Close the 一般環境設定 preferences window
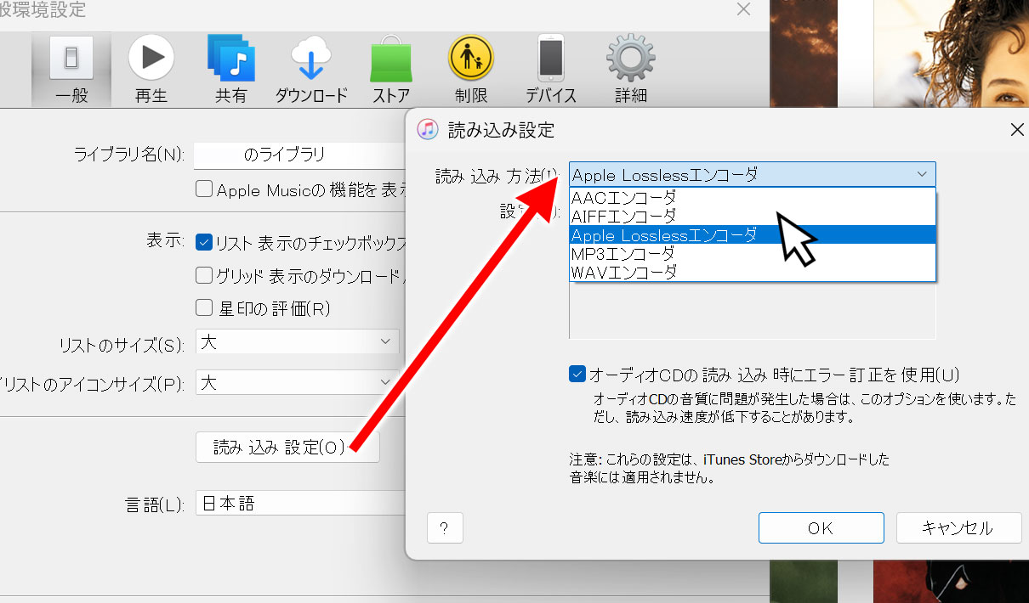Image resolution: width=1029 pixels, height=603 pixels. click(743, 9)
